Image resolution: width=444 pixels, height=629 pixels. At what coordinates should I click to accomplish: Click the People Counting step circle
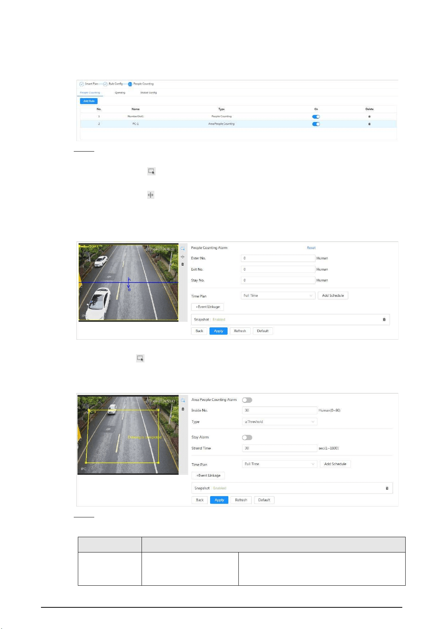[130, 84]
